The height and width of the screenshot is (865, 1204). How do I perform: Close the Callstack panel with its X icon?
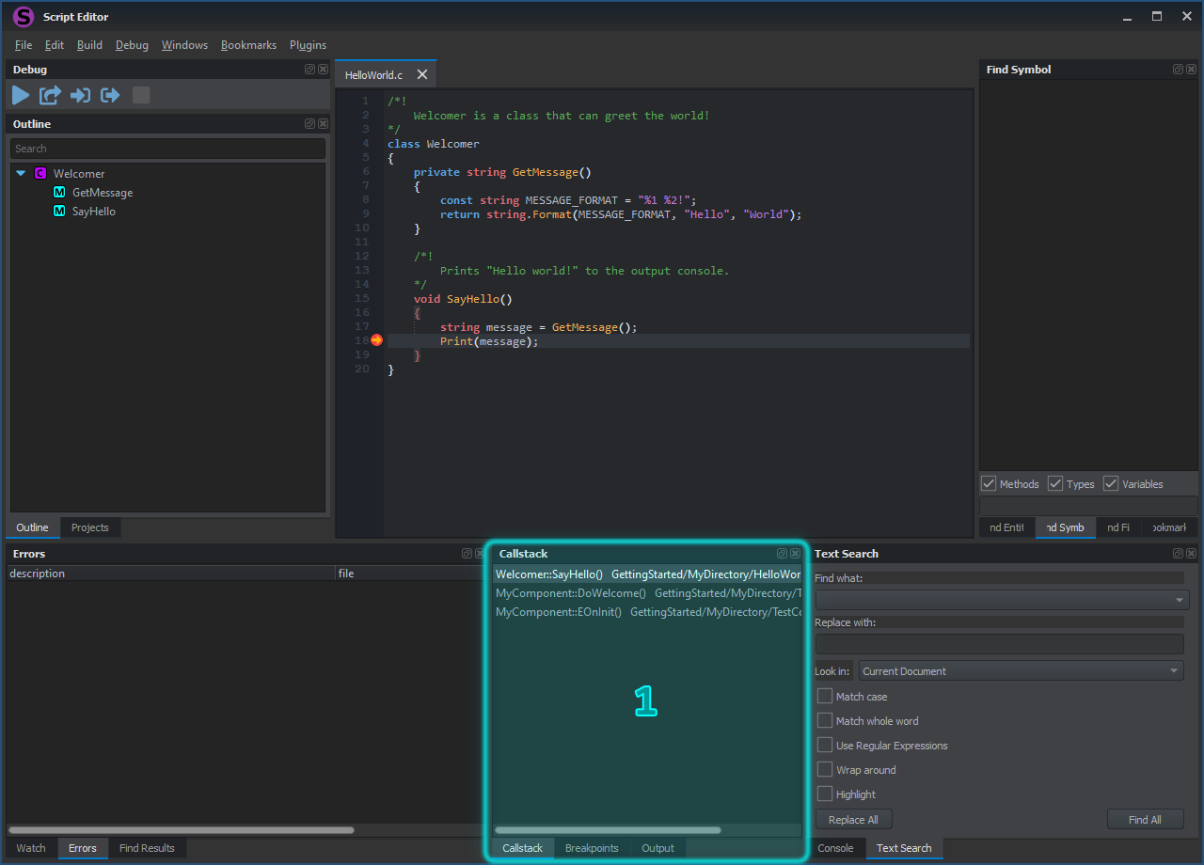(x=796, y=554)
